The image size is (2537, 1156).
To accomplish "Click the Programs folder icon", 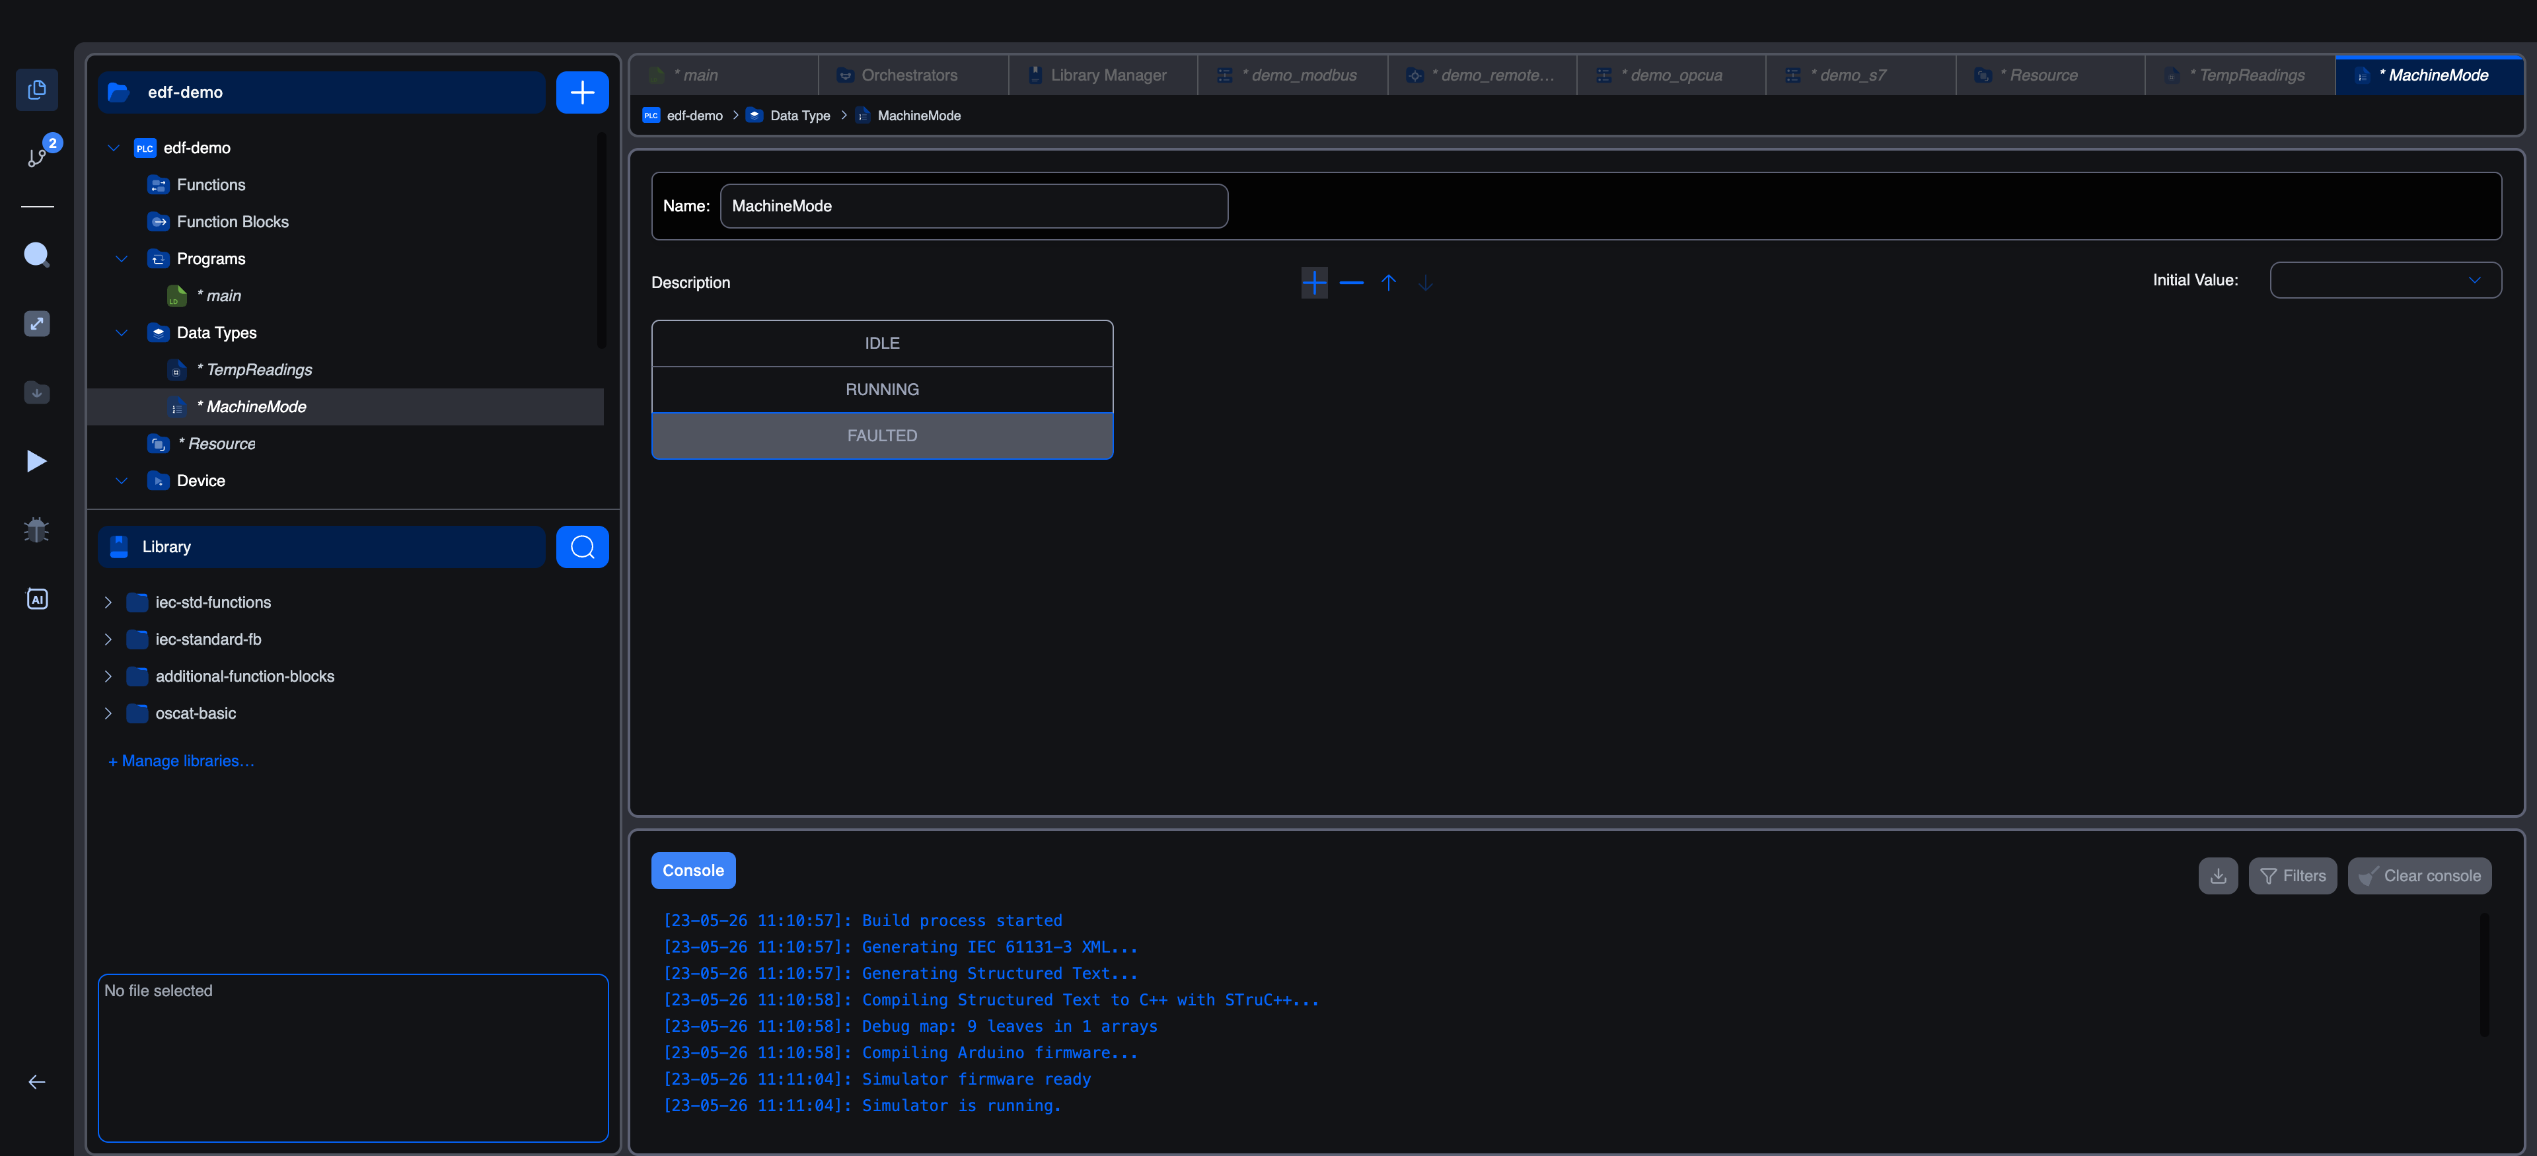I will [158, 259].
